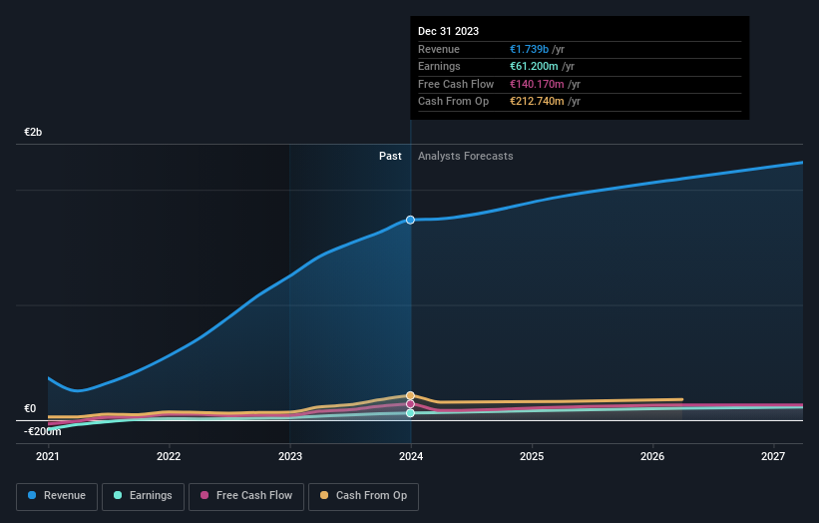Screen dimensions: 819x523
Task: Select the Revenue data point at 2024
Action: tap(411, 220)
